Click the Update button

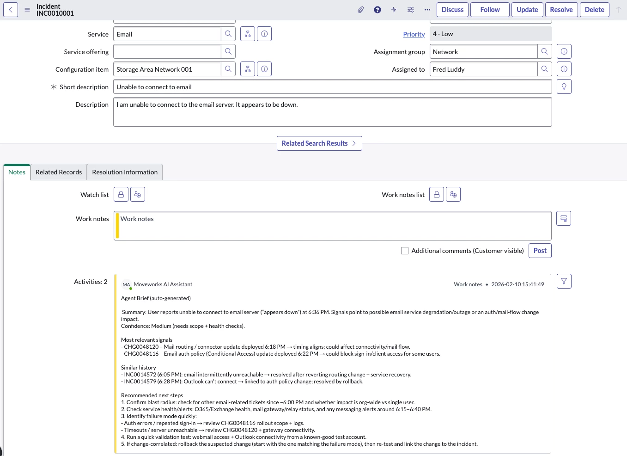coord(527,10)
